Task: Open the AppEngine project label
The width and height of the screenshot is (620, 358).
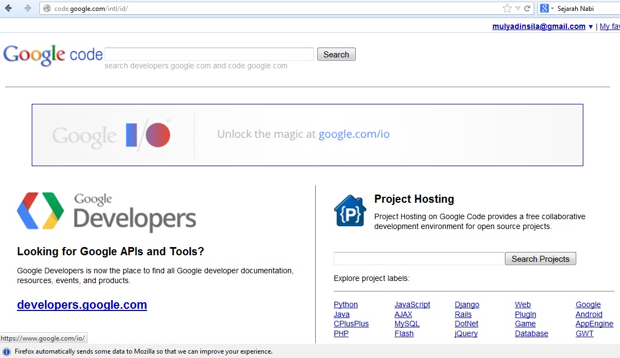Action: point(594,324)
